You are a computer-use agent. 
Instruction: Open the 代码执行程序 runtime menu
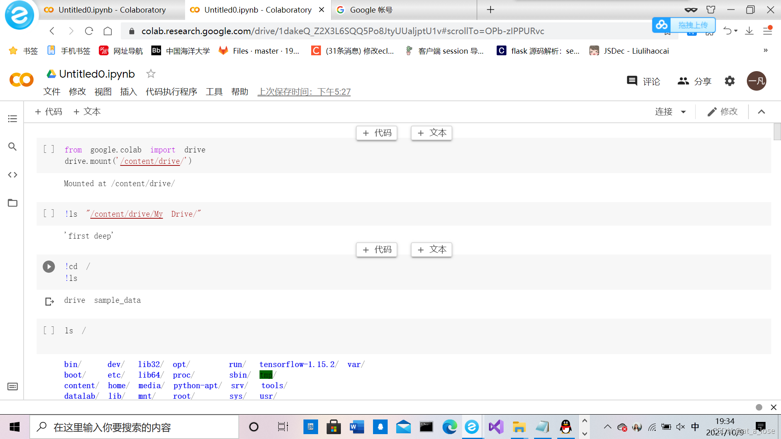[171, 92]
